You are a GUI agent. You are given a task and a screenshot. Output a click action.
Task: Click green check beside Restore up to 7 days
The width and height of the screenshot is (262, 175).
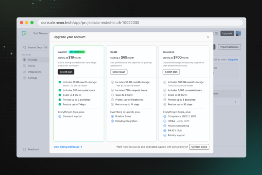tap(60, 104)
